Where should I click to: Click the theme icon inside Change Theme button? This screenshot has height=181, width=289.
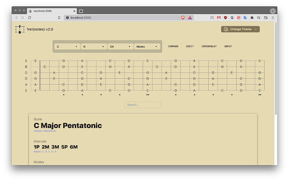click(x=226, y=29)
